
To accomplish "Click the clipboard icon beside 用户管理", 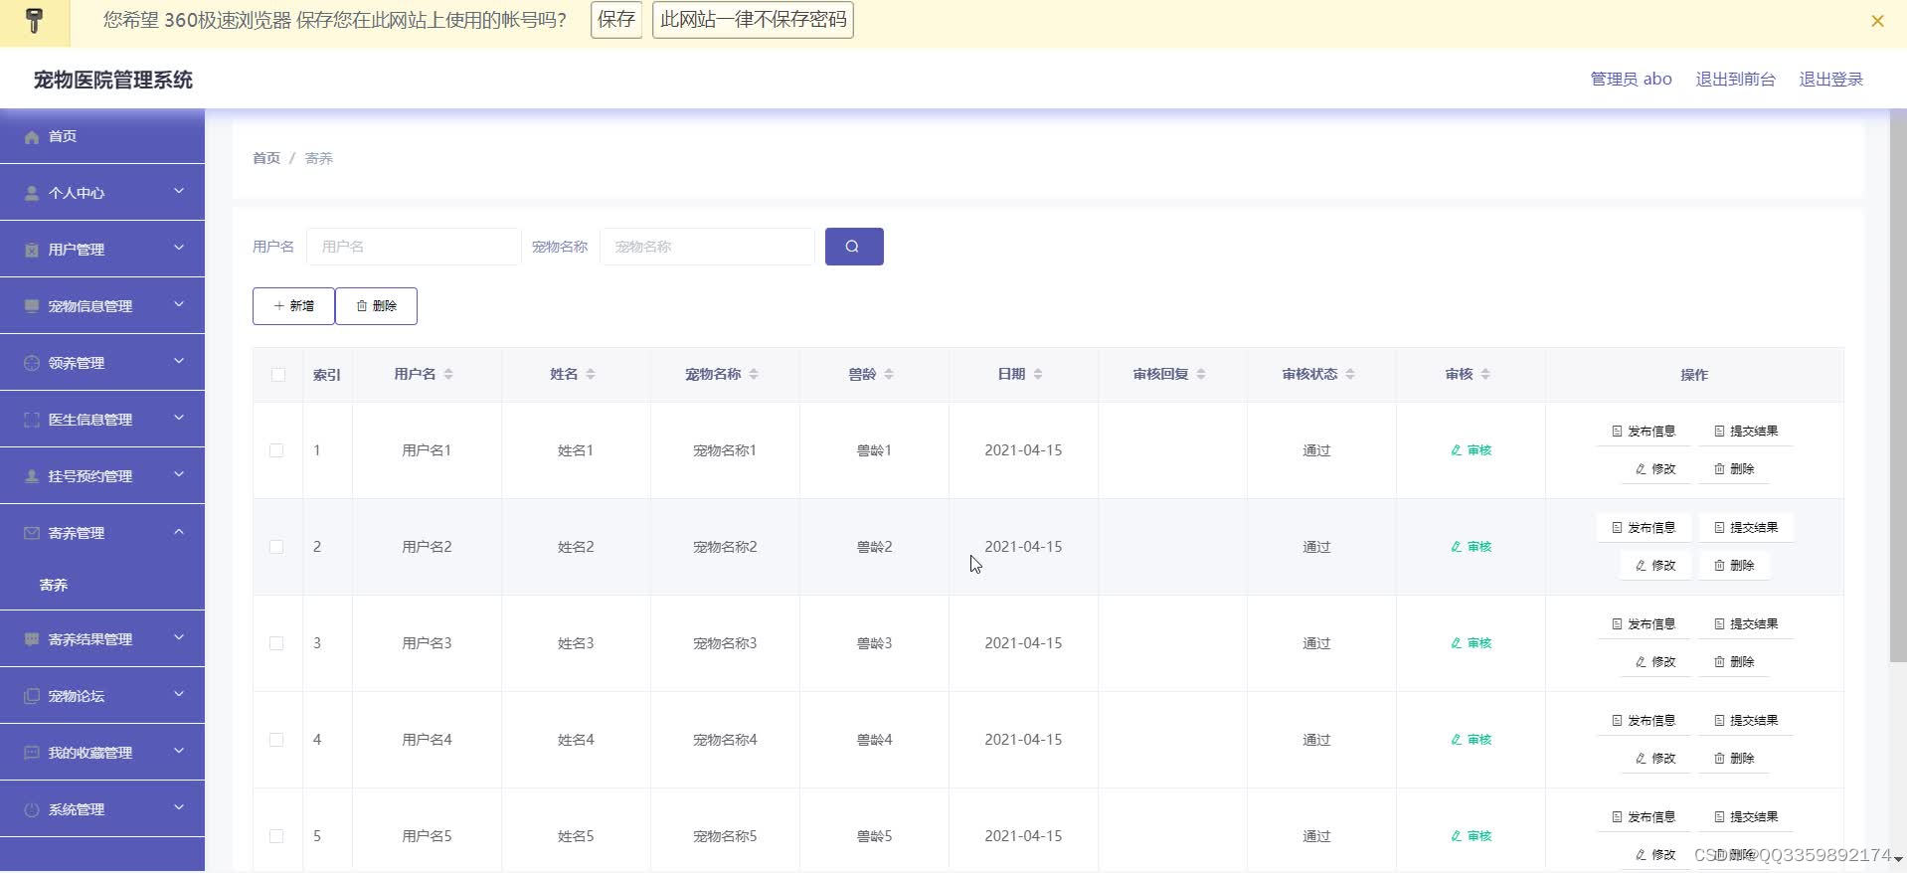I will click(32, 250).
